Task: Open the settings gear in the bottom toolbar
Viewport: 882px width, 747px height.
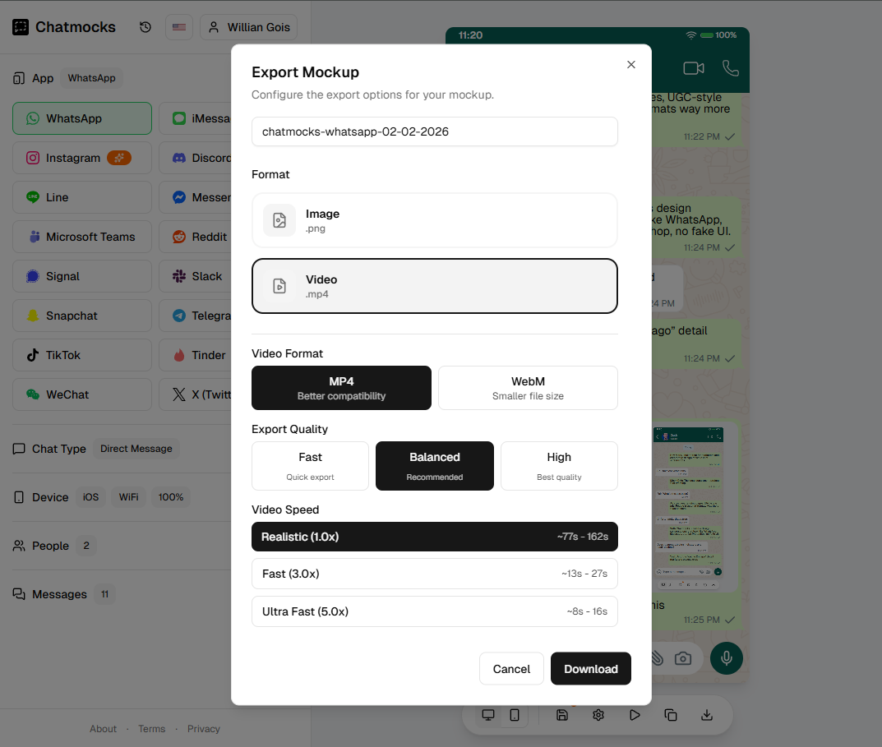Action: [598, 715]
